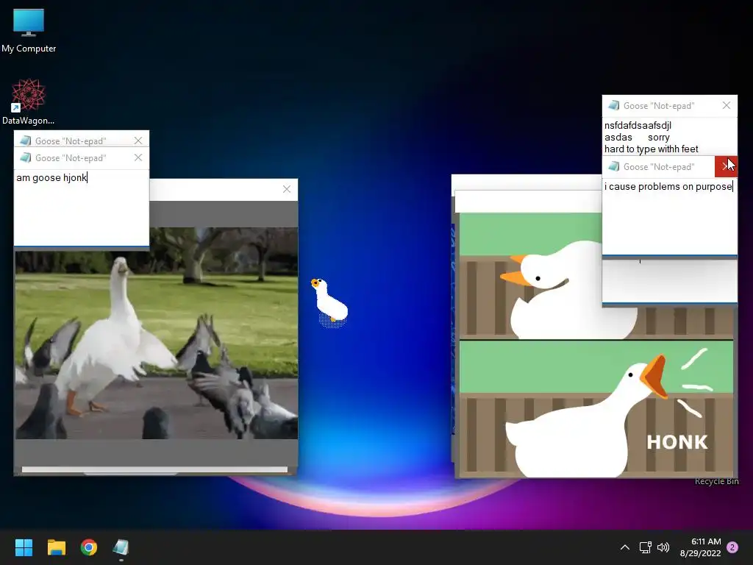Click the 'i cause problems on purpose' text

tap(668, 186)
